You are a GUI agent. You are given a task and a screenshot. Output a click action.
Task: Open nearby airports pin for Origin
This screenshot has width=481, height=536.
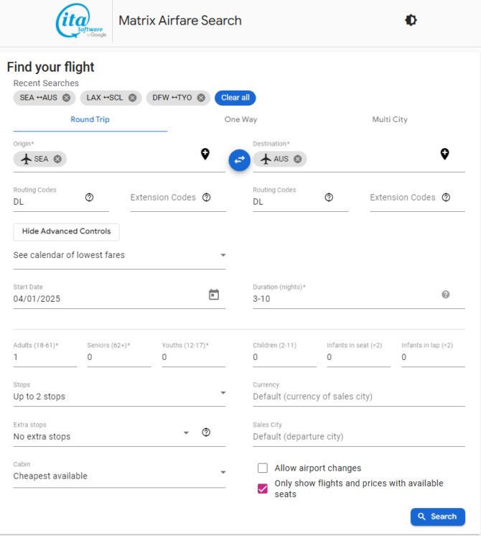click(x=205, y=154)
